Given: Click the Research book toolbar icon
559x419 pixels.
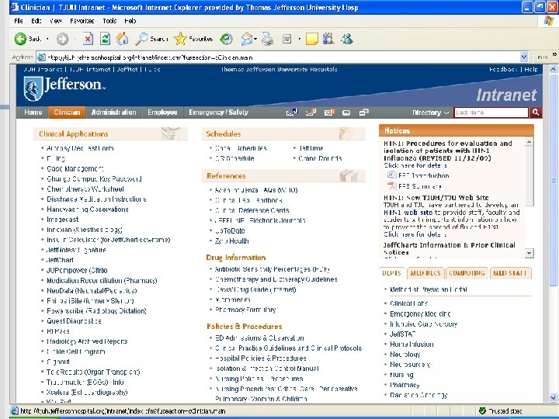Looking at the screenshot, I should click(x=328, y=39).
